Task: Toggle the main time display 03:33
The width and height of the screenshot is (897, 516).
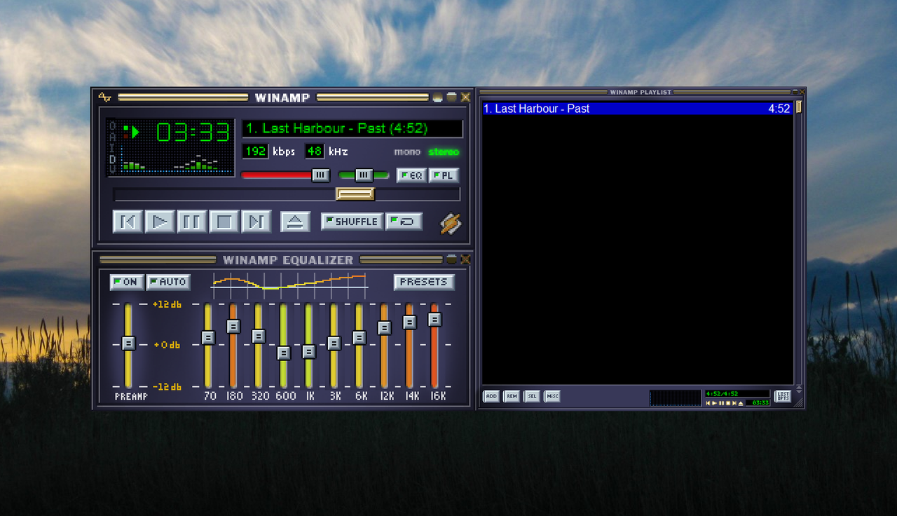Action: [x=193, y=132]
